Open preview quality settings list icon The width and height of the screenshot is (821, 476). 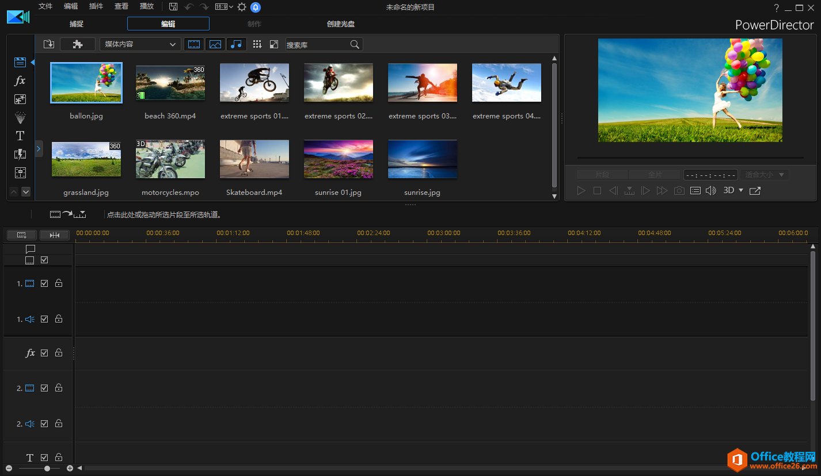[x=695, y=190]
